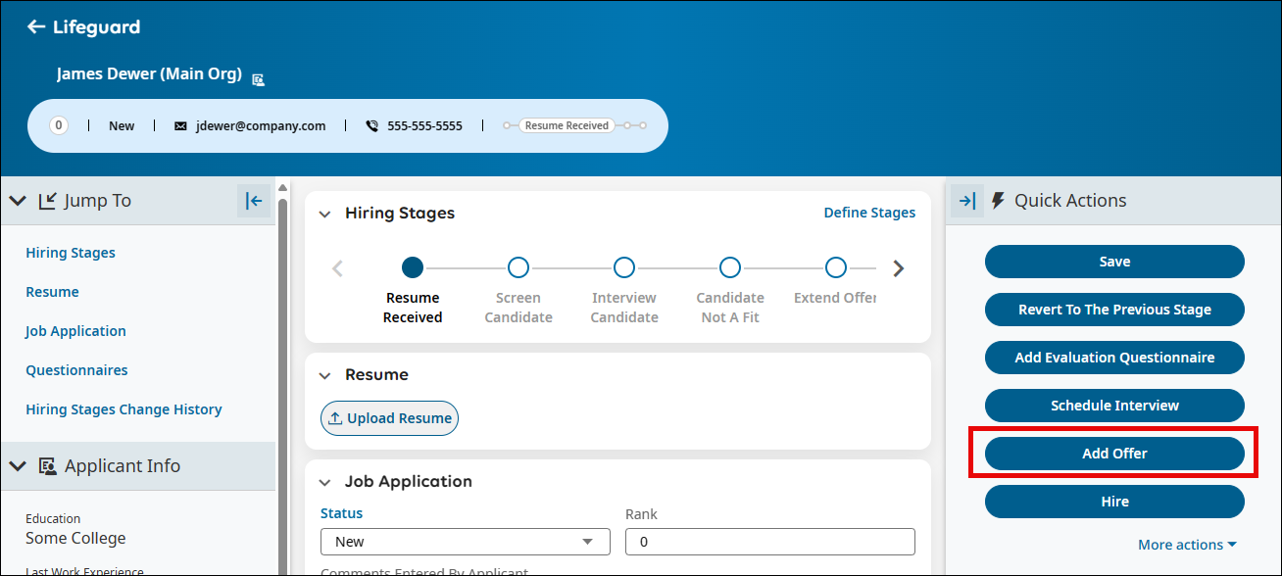The width and height of the screenshot is (1282, 576).
Task: Collapse the Applicant Info section
Action: click(18, 466)
